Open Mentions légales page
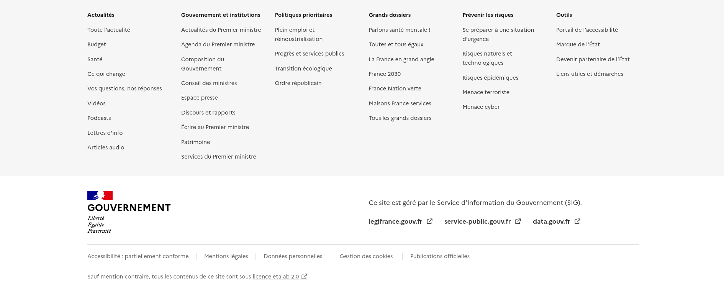This screenshot has width=724, height=285. coord(226,256)
